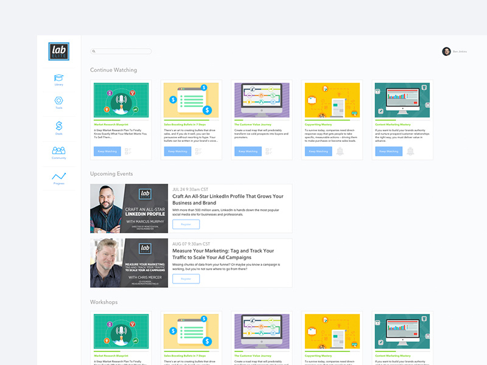The width and height of the screenshot is (487, 365).
Task: Click the search magnifier icon
Action: coord(94,51)
